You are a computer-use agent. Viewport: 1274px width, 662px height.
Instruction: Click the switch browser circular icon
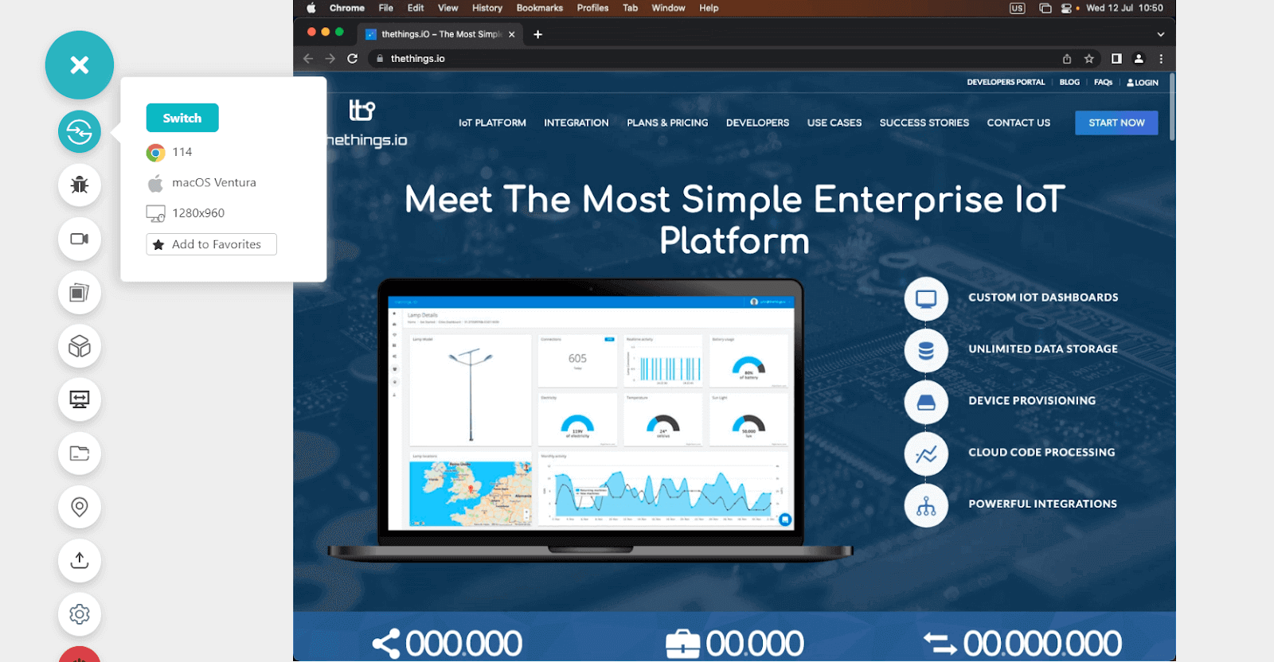click(x=80, y=131)
